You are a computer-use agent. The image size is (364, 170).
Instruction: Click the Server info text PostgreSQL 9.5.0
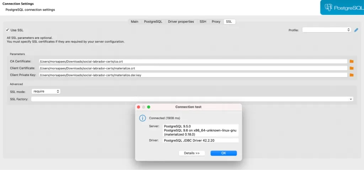pos(177,126)
